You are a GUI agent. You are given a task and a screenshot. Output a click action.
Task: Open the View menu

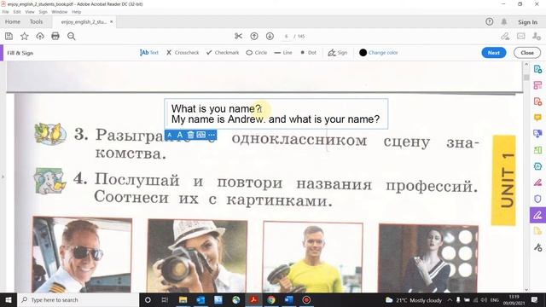30,12
